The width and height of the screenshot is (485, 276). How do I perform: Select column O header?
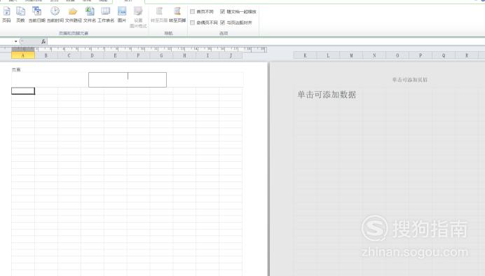pos(397,55)
